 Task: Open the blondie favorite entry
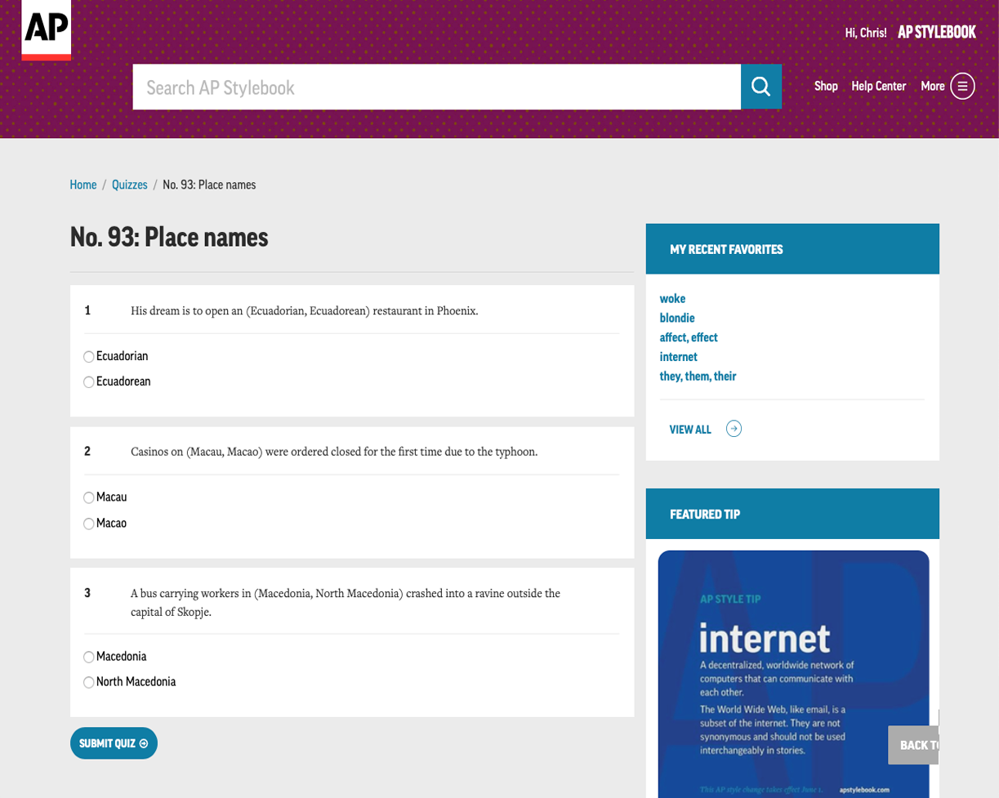[x=677, y=318]
